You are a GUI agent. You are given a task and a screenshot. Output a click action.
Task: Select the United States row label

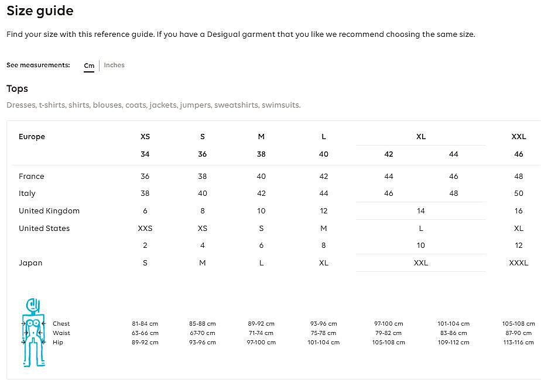pos(44,229)
